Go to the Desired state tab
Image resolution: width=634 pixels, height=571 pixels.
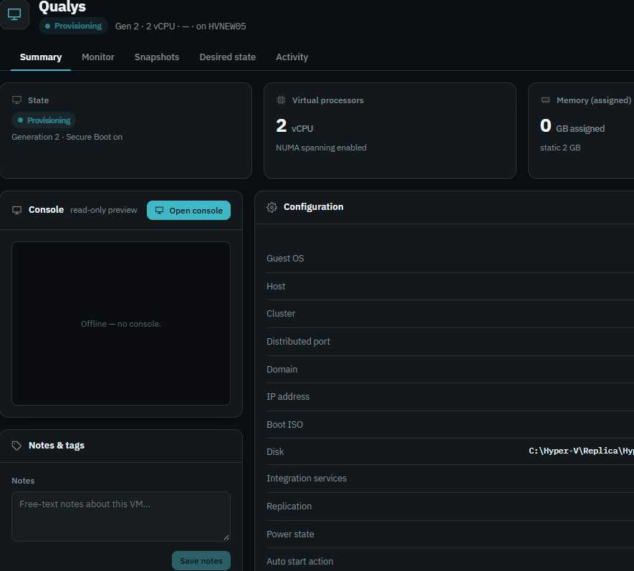coord(228,57)
